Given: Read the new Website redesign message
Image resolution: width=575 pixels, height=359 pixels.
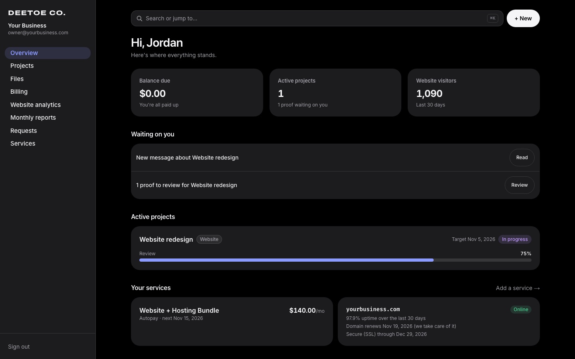Looking at the screenshot, I should pos(522,158).
